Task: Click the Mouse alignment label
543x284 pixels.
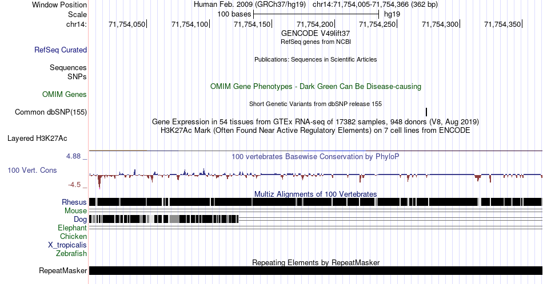Action: (x=75, y=211)
